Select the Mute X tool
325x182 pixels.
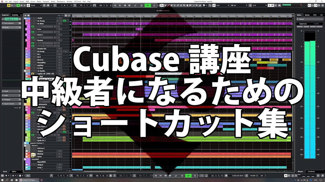(x=181, y=5)
